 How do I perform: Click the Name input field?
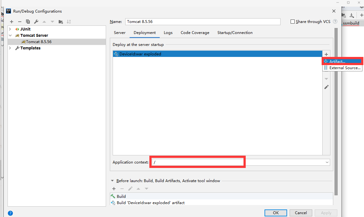[x=203, y=22]
